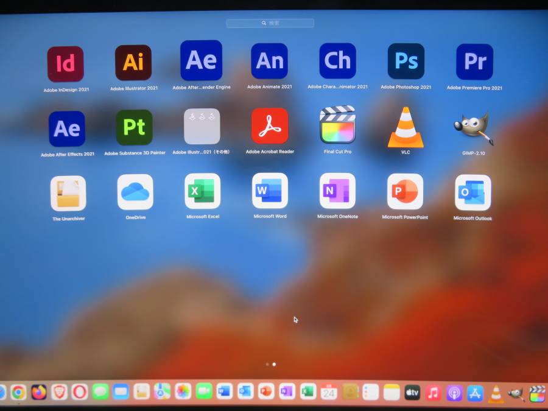Launch Microsoft Outlook from Launchpad grid

pyautogui.click(x=473, y=192)
